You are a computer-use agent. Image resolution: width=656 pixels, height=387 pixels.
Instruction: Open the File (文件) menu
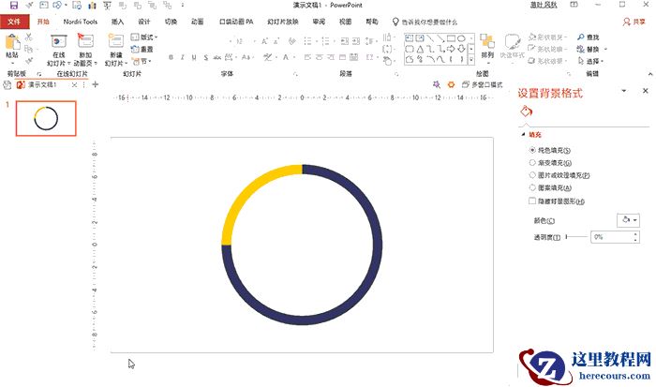(14, 22)
